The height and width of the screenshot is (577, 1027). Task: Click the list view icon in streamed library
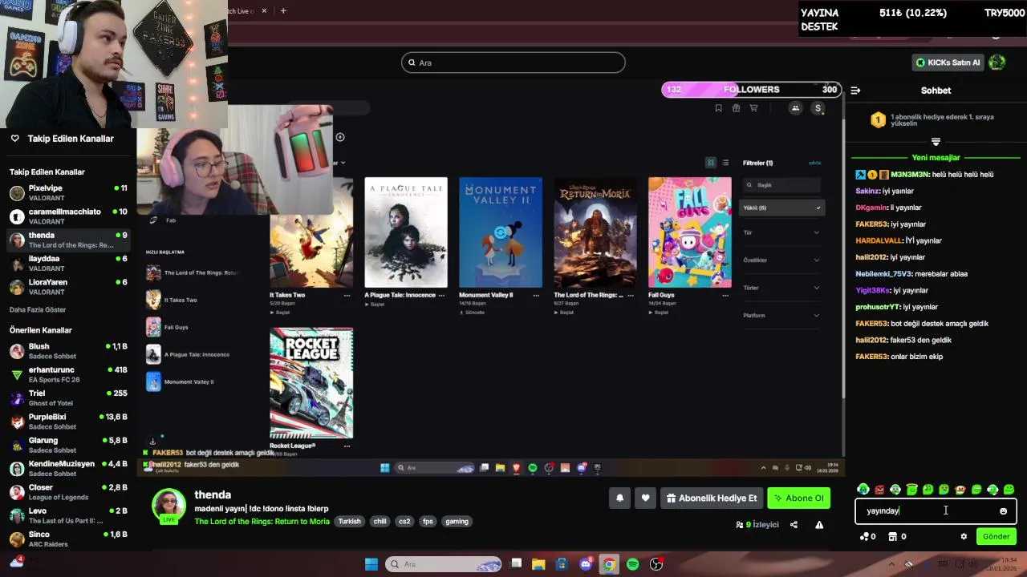click(725, 163)
